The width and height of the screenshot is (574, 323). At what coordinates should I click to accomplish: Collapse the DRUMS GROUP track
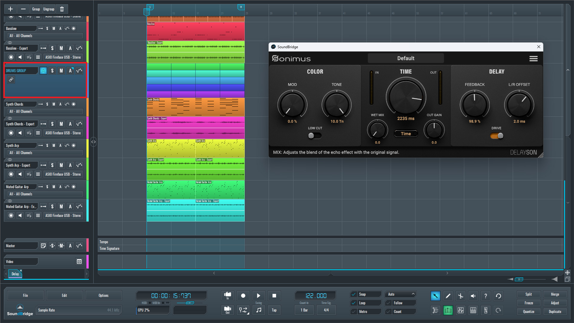(x=43, y=71)
